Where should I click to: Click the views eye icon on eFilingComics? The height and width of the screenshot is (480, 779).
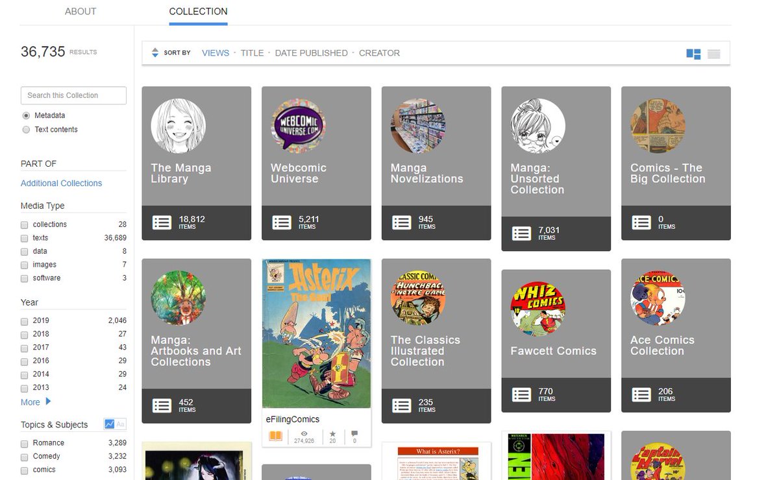click(304, 433)
